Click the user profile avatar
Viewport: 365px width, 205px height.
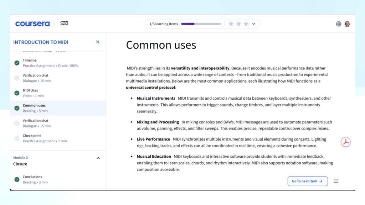point(347,23)
